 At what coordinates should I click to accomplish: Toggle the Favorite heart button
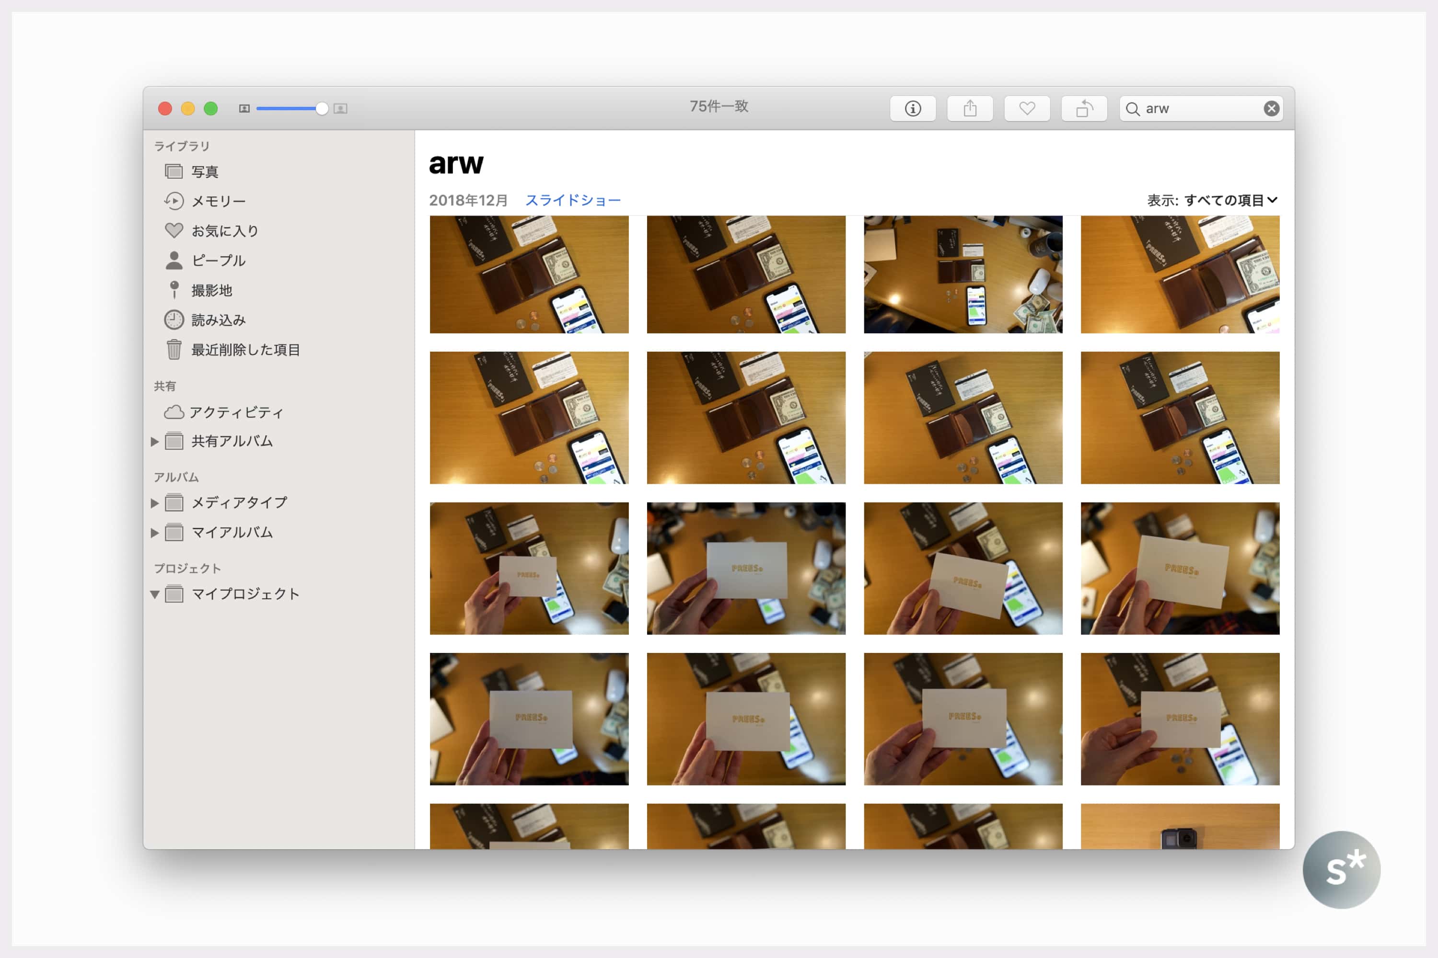coord(1027,109)
